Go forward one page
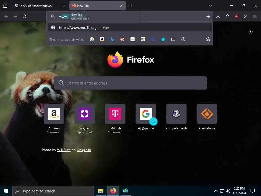Screen dimensions: 261x196 [x=15, y=16]
